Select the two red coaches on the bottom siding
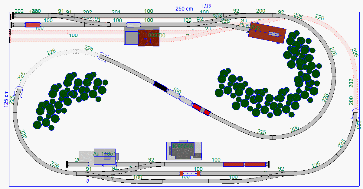 244,164
